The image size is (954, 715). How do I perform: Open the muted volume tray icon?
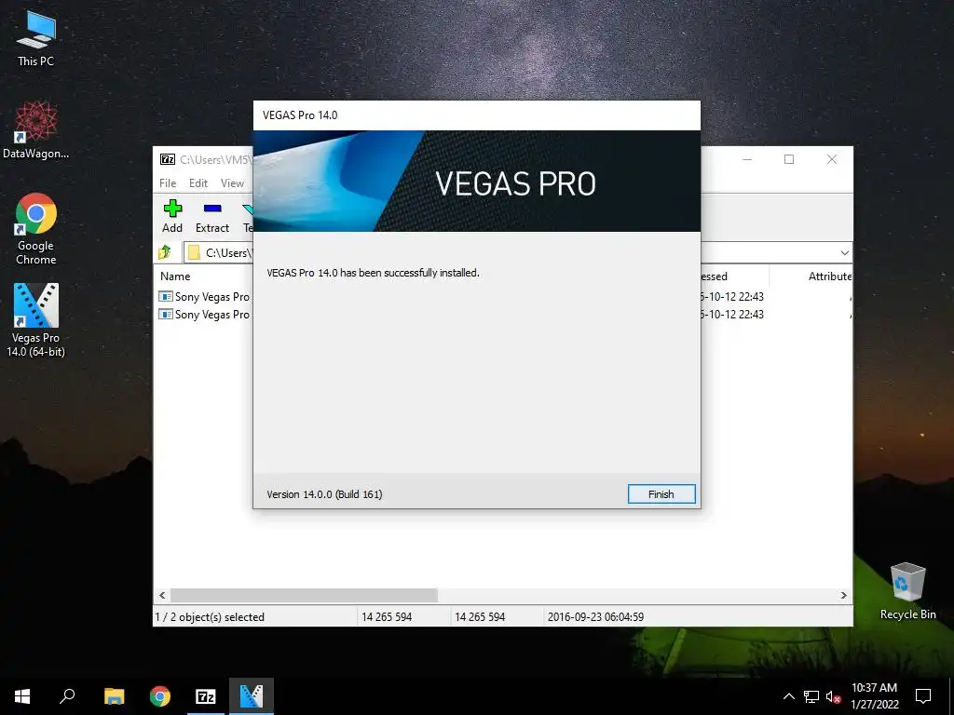click(x=833, y=696)
